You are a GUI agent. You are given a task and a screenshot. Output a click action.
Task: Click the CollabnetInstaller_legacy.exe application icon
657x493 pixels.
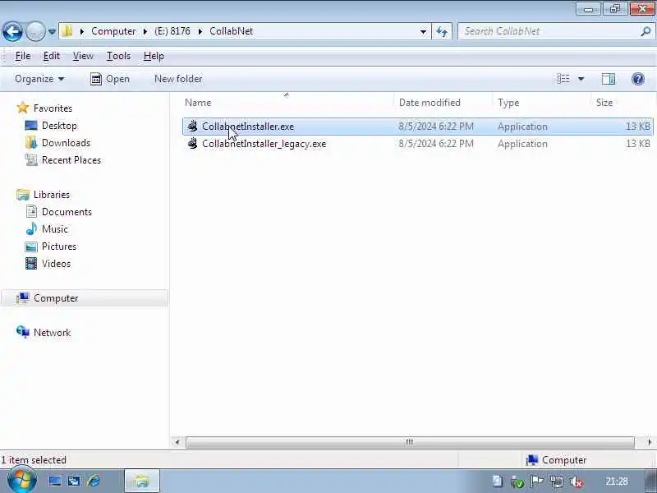192,143
